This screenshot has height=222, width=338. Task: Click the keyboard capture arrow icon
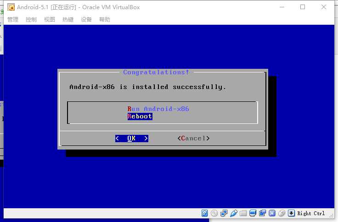(x=291, y=213)
